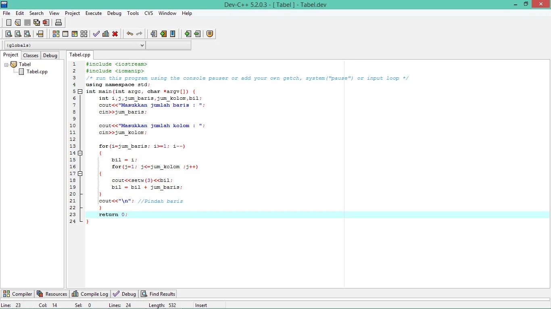The image size is (551, 309).
Task: Click the Close file icon with red X
Action: [46, 23]
